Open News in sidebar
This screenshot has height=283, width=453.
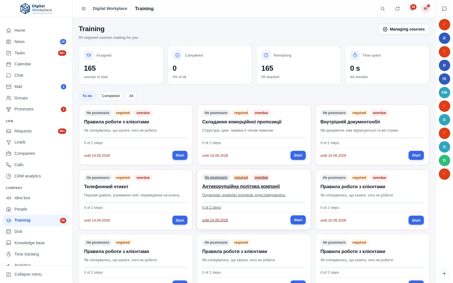(36, 42)
